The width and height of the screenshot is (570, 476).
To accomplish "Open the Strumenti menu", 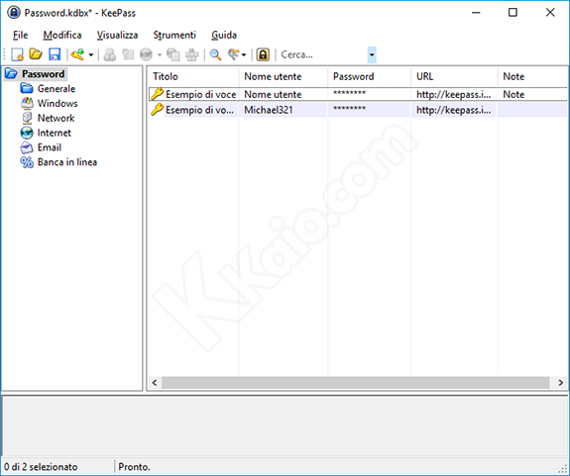I will coord(174,36).
